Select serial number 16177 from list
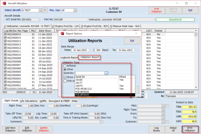 105,83
